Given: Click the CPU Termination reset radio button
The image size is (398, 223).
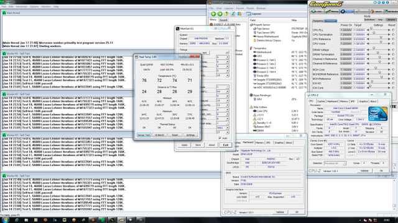Looking at the screenshot, I should pyautogui.click(x=393, y=35).
